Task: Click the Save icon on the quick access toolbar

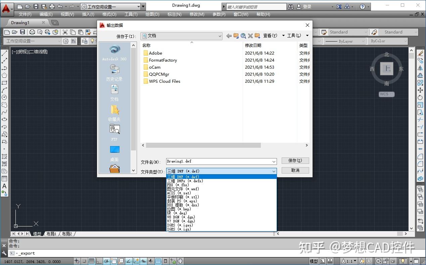Action: coord(35,6)
